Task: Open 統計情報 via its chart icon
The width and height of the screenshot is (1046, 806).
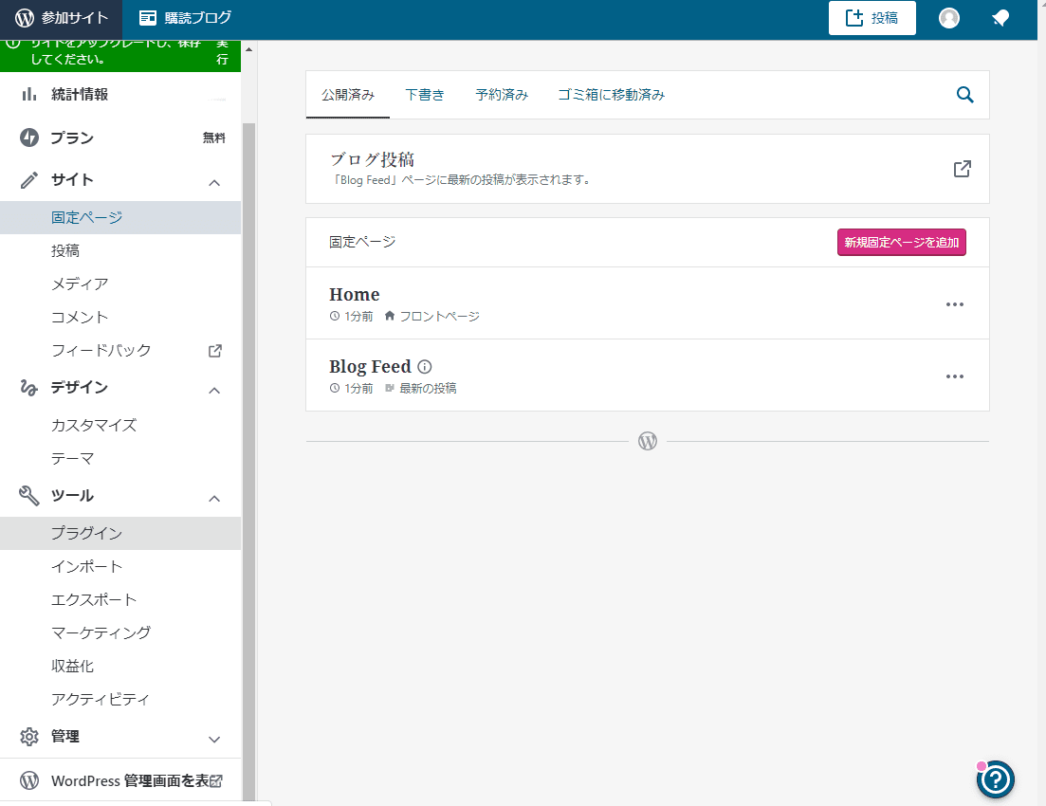Action: [28, 94]
